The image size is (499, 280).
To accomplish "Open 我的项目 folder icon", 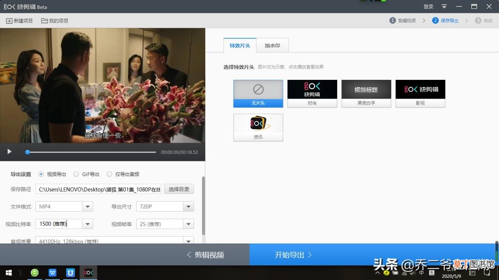I will coord(44,21).
